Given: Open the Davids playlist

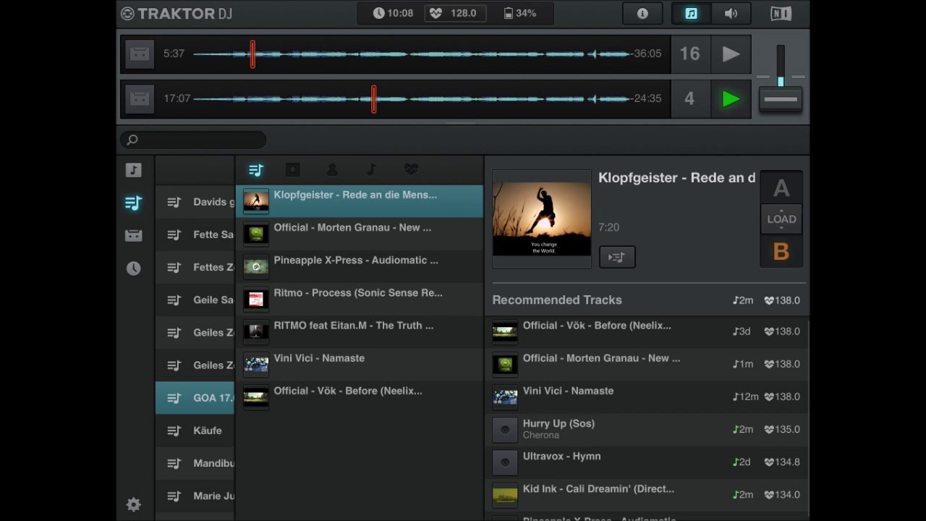Looking at the screenshot, I should tap(195, 202).
